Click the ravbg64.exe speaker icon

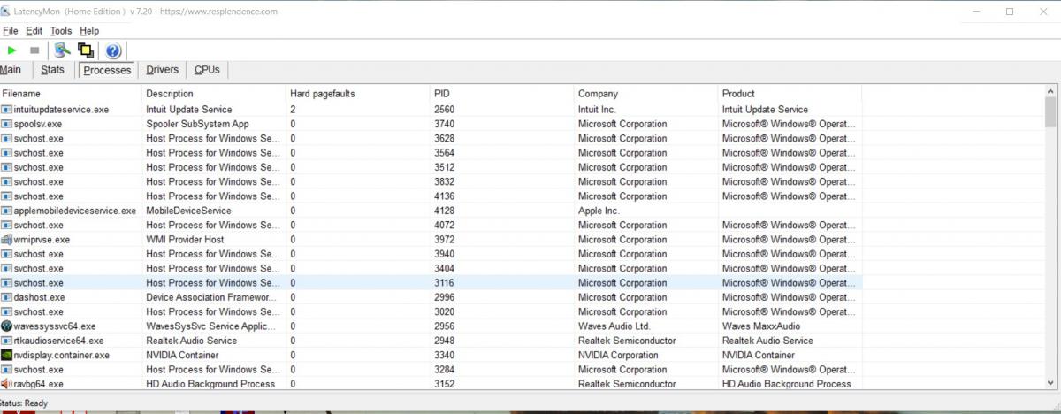tap(7, 384)
